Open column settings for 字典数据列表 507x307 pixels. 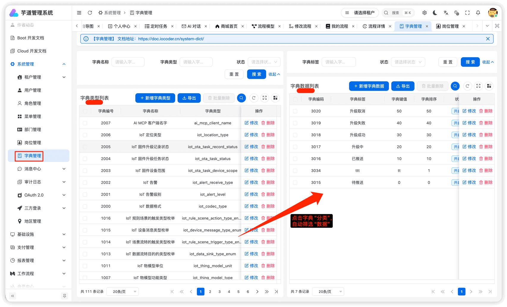click(489, 86)
